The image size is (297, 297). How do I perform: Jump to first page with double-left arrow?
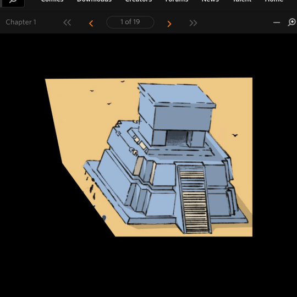point(67,23)
